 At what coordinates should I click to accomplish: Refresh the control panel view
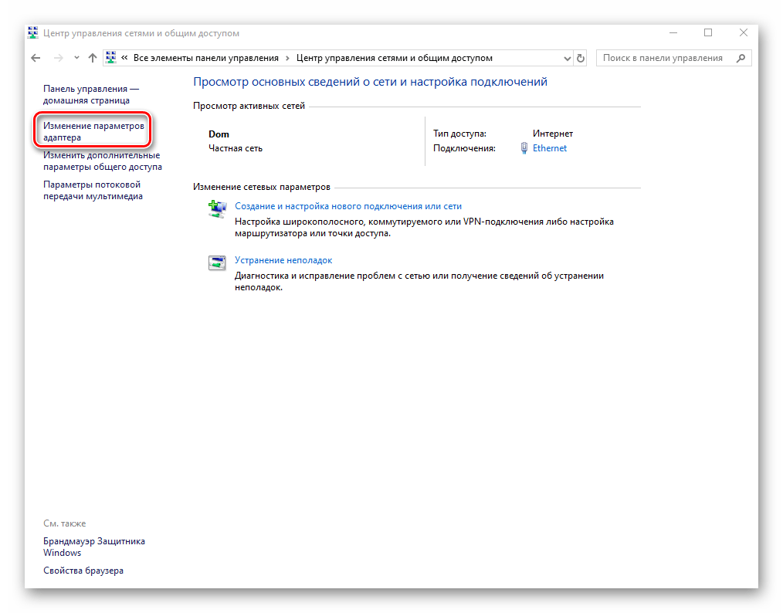coord(581,58)
